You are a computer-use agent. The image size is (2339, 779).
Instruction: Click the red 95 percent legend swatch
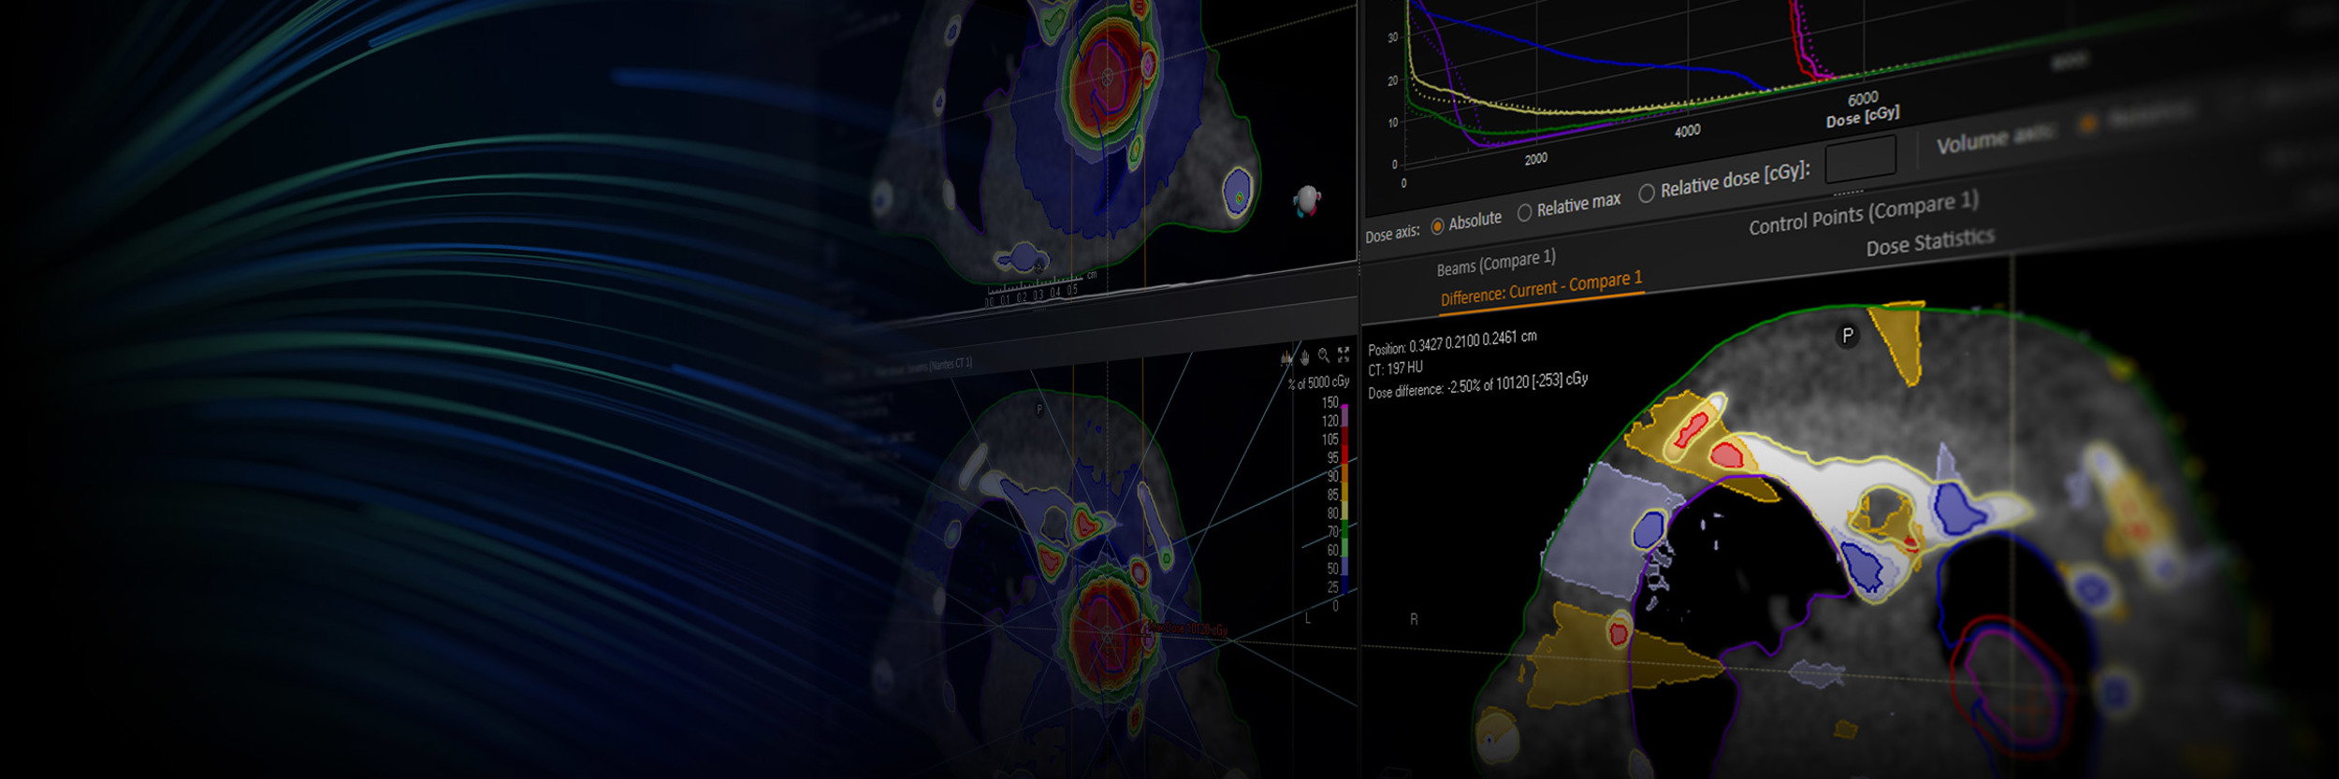coord(1345,454)
